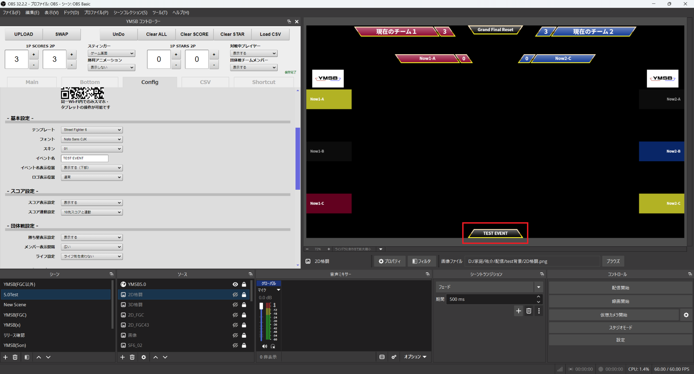Show the hidden 3D格闘 source

point(235,305)
